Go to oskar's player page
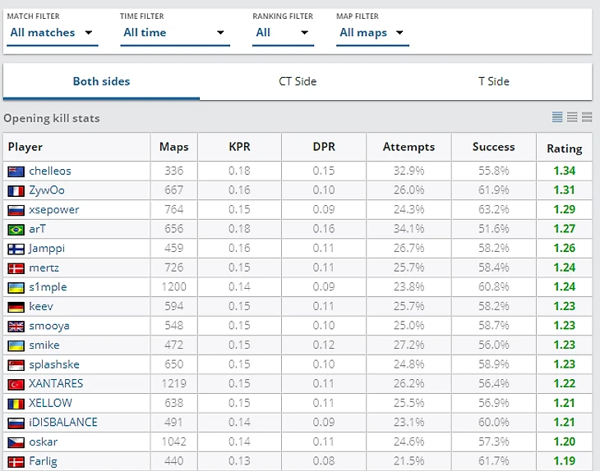 [43, 441]
